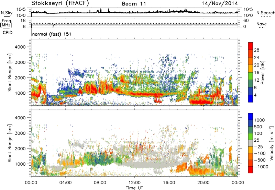Screen dimensions: 275x190
Task: Click the 'N.Sky' legend label
Action: (x=7, y=13)
